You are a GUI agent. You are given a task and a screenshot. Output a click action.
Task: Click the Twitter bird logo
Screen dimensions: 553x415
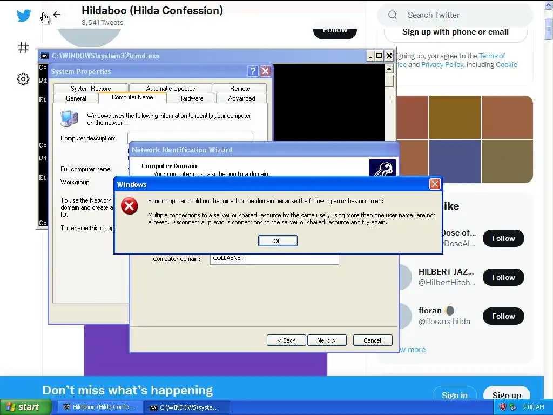[x=24, y=16]
